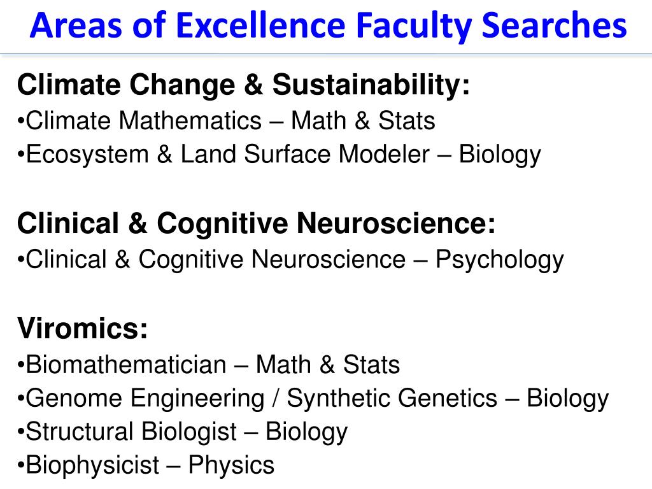Click the words Synthetic Genetics
652x489 pixels.
[392, 399]
